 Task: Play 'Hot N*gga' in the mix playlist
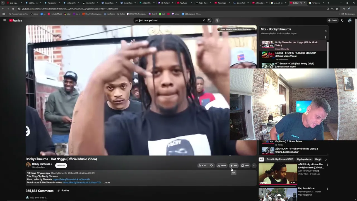click(x=293, y=45)
